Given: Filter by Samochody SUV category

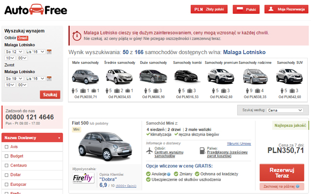Looking at the screenshot, I should (x=289, y=76).
